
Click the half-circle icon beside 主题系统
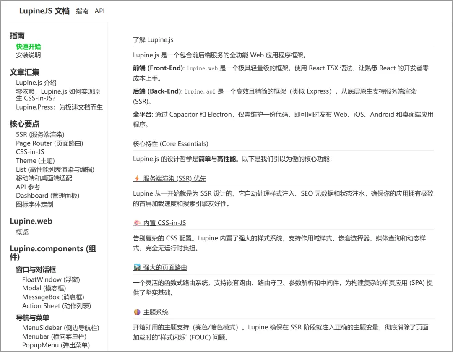[137, 312]
